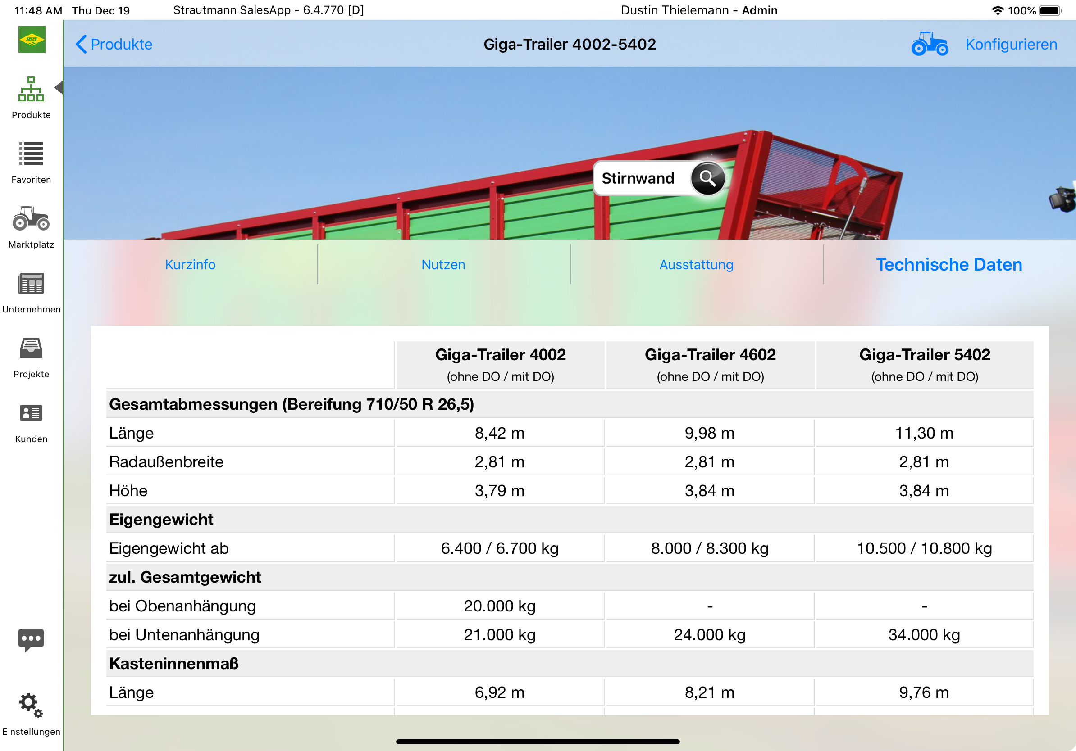The height and width of the screenshot is (751, 1076).
Task: Open Einstellungen gear settings
Action: 31,715
